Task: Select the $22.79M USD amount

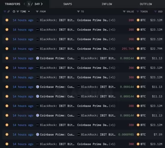Action: [x=156, y=49]
